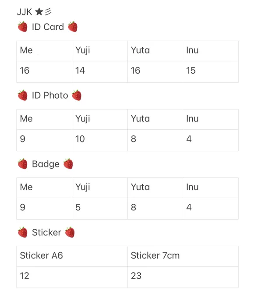
Task: Click the Sticker A6 header cell
Action: [x=72, y=256]
